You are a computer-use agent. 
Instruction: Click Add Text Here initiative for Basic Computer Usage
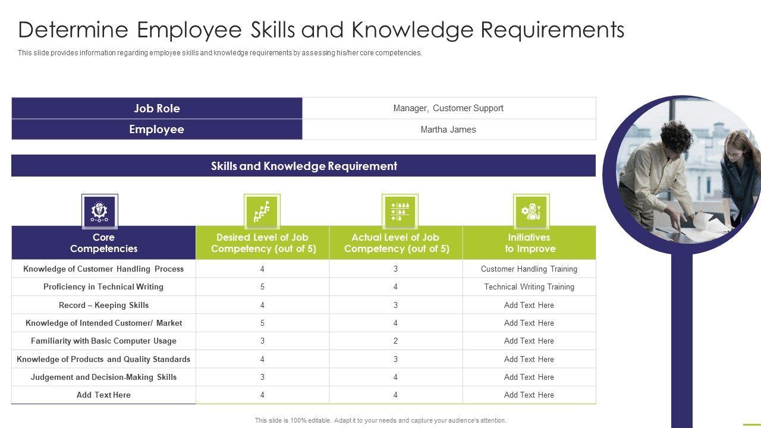click(x=529, y=341)
